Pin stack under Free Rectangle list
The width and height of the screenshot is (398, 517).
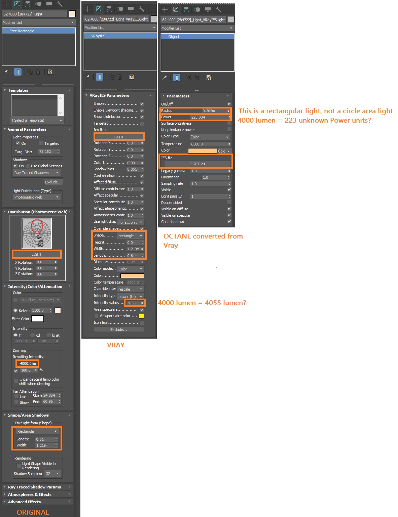6,72
